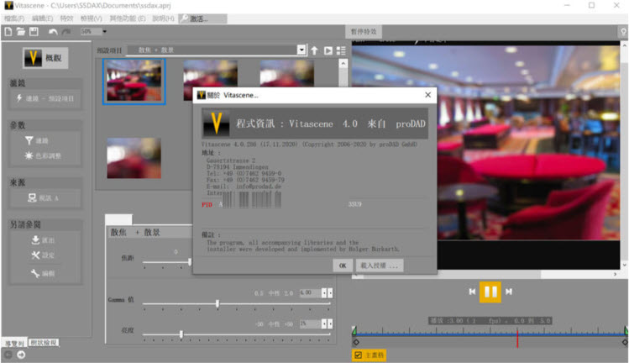Click OK in the about dialog
This screenshot has width=629, height=363.
tap(343, 265)
